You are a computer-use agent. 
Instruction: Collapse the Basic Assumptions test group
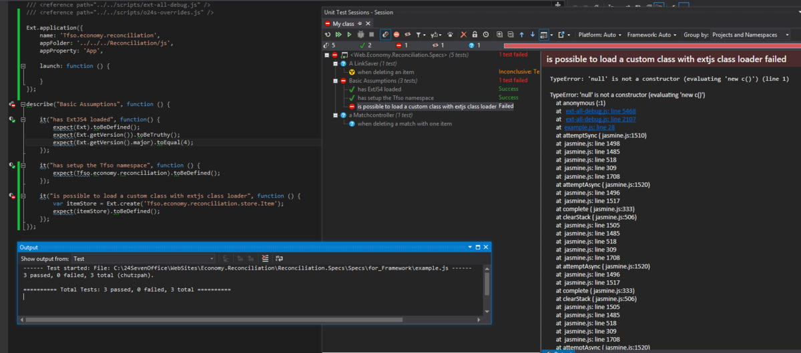coord(336,80)
